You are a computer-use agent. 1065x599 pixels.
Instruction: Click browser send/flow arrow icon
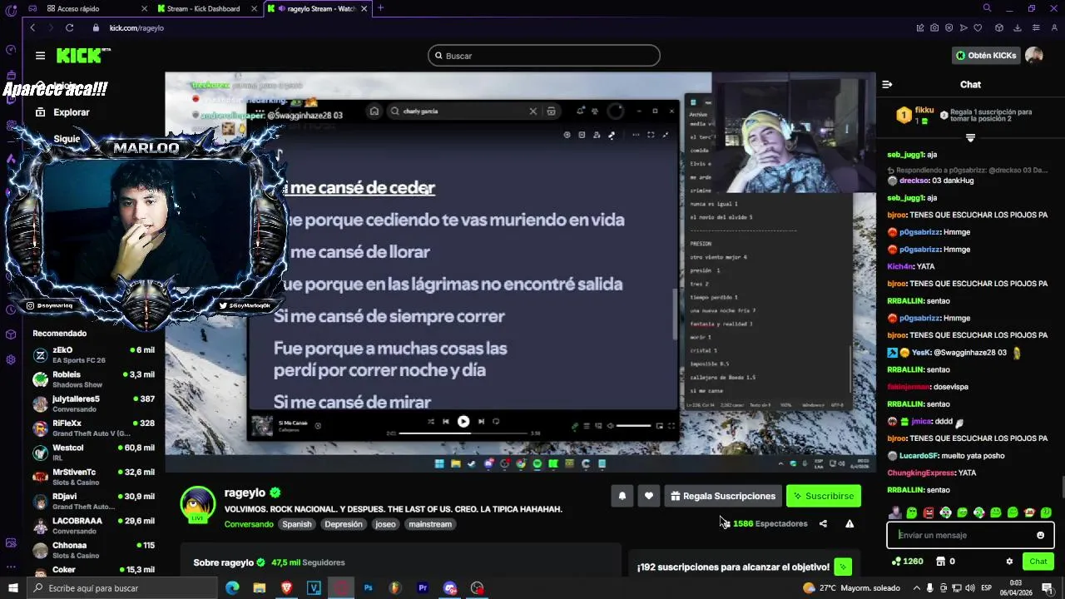[963, 27]
